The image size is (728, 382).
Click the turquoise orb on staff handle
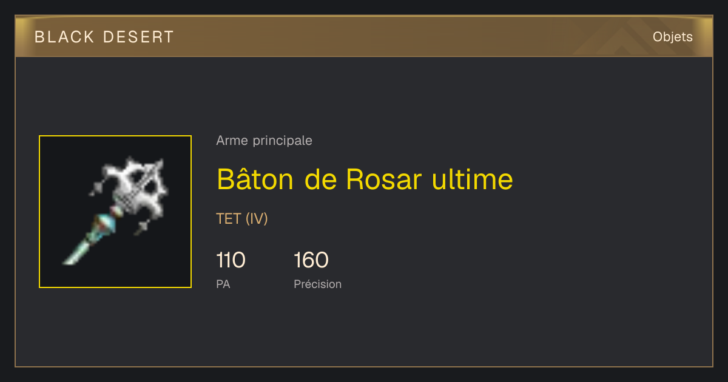click(x=107, y=222)
